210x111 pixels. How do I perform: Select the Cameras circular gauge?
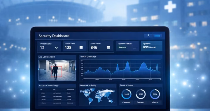(x=126, y=94)
